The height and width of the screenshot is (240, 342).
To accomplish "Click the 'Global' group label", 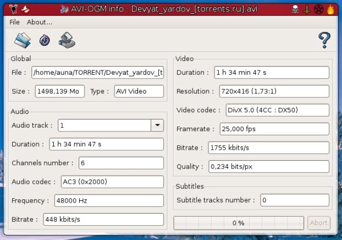I will pyautogui.click(x=21, y=58).
